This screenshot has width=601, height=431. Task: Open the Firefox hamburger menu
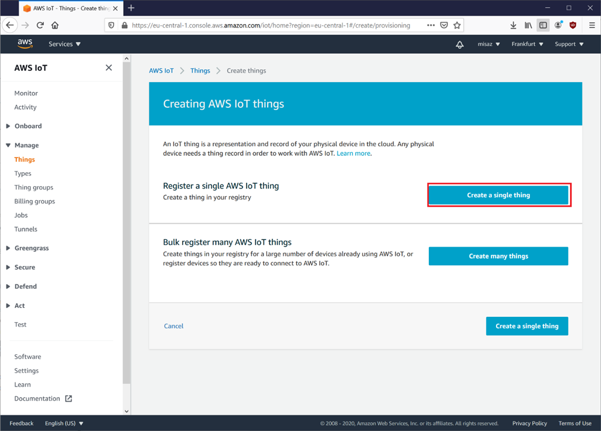[592, 25]
